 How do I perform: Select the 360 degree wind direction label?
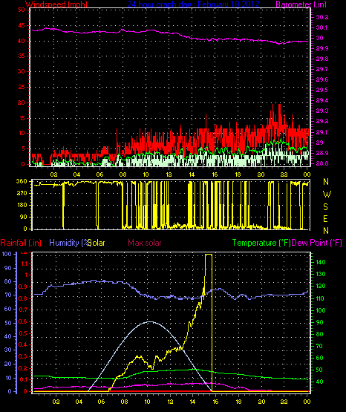(x=22, y=181)
